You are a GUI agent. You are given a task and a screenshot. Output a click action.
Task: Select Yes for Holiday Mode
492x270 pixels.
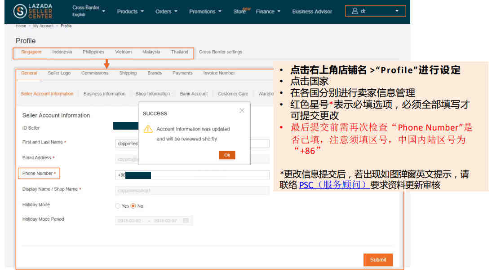(x=118, y=206)
